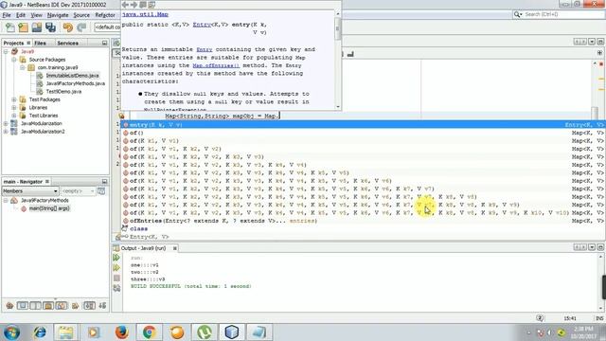Click the Rerun icon in Output panel
606x341 pixels.
click(116, 258)
